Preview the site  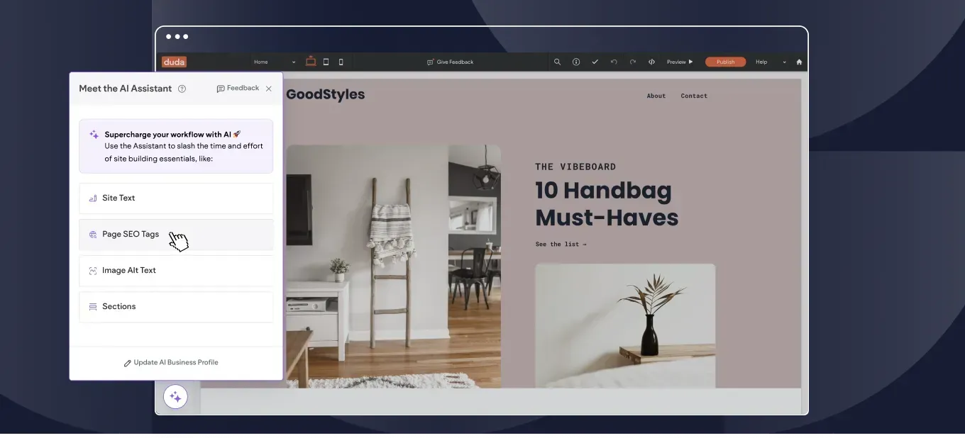coord(680,62)
